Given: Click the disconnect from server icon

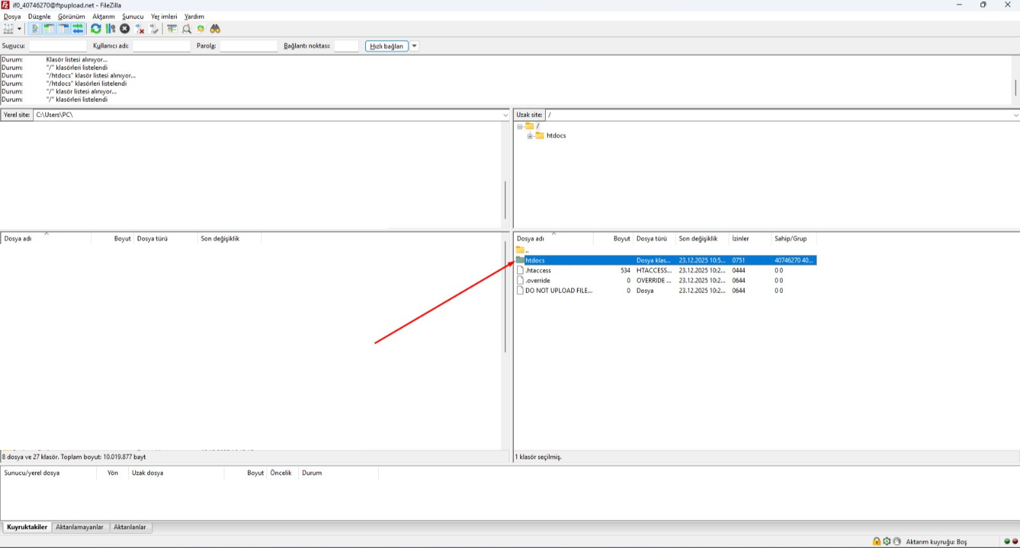Looking at the screenshot, I should [x=140, y=29].
